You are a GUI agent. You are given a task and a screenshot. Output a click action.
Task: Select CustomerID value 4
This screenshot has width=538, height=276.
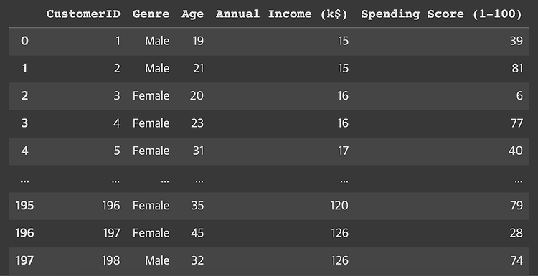(117, 123)
